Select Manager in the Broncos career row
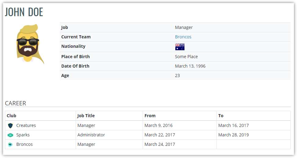The width and height of the screenshot is (297, 158). (x=86, y=144)
